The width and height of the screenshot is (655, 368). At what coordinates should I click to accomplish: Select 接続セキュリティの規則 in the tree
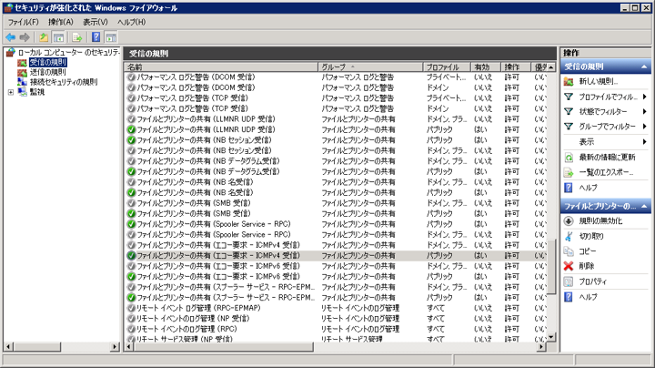point(64,82)
